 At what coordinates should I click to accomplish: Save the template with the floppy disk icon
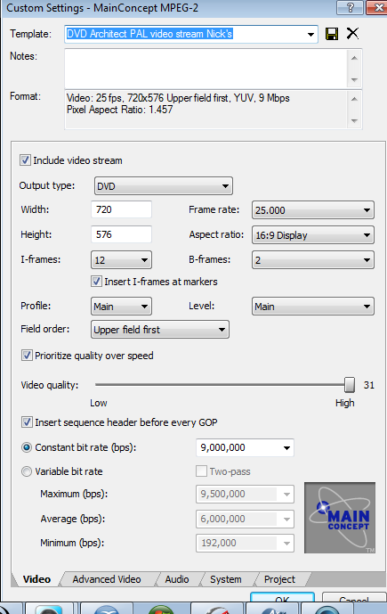(332, 34)
